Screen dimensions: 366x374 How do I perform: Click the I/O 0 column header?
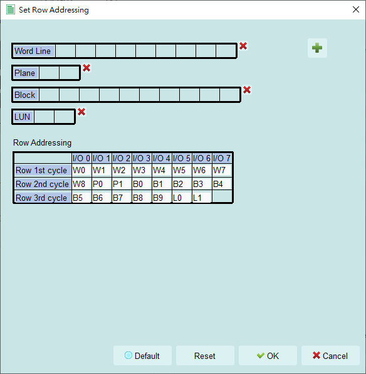(x=81, y=158)
